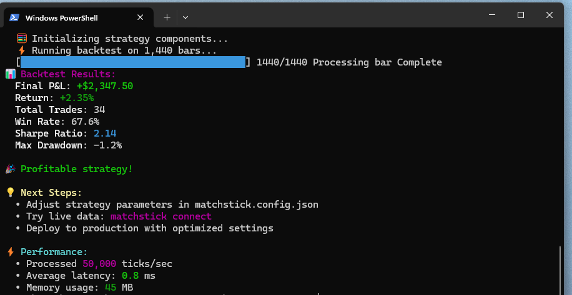Click the light bulb icon beside Next Steps
The image size is (572, 295).
pos(11,193)
